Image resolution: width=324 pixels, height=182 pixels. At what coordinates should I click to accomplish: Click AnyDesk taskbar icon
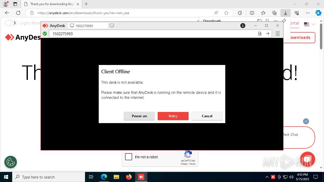(x=141, y=177)
